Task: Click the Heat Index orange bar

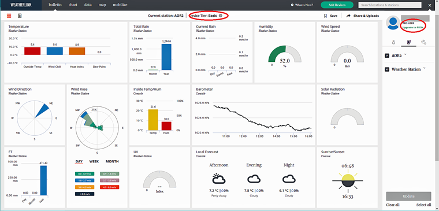Action: coord(77,51)
